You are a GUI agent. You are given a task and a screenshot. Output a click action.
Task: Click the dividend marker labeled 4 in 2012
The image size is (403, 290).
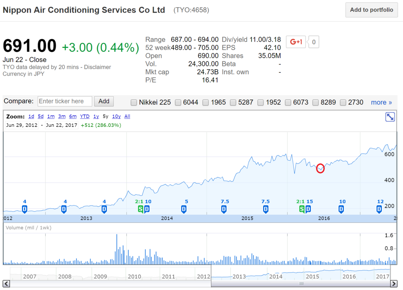24,209
